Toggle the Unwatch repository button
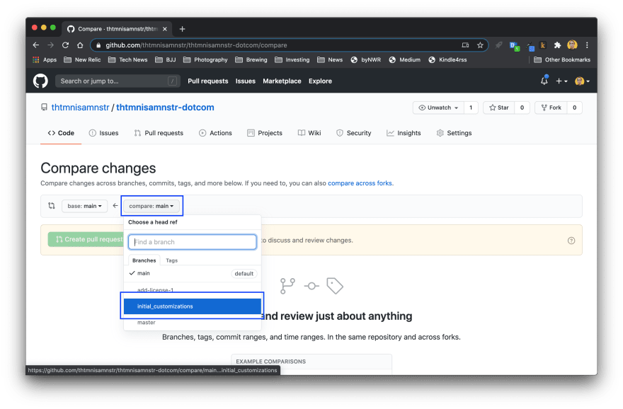623x409 pixels. pos(438,108)
